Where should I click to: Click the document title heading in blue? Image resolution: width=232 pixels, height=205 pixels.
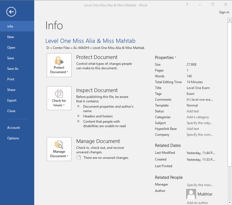click(x=90, y=41)
